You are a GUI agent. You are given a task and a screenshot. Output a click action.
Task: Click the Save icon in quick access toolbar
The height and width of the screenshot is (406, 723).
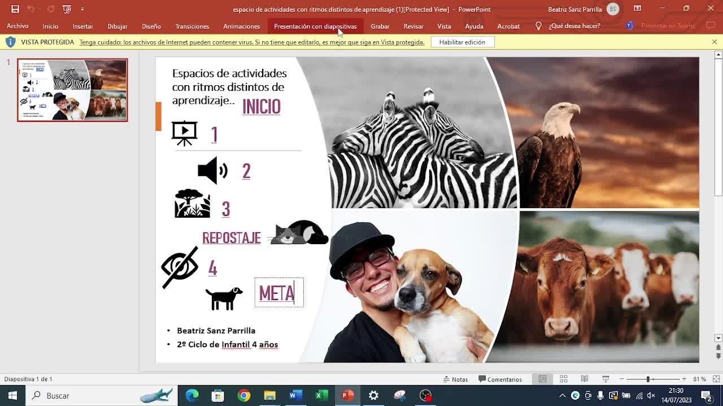click(x=15, y=9)
